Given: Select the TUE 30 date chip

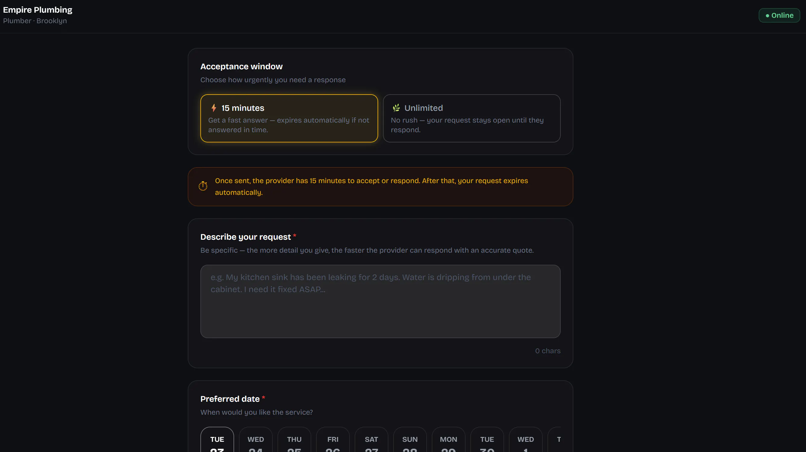Looking at the screenshot, I should click(487, 439).
